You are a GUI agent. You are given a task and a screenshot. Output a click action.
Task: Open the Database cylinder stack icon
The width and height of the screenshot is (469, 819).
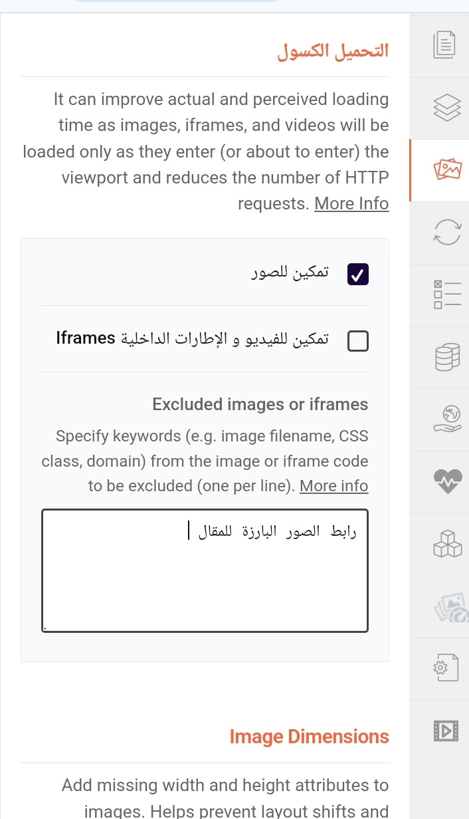[x=446, y=357]
